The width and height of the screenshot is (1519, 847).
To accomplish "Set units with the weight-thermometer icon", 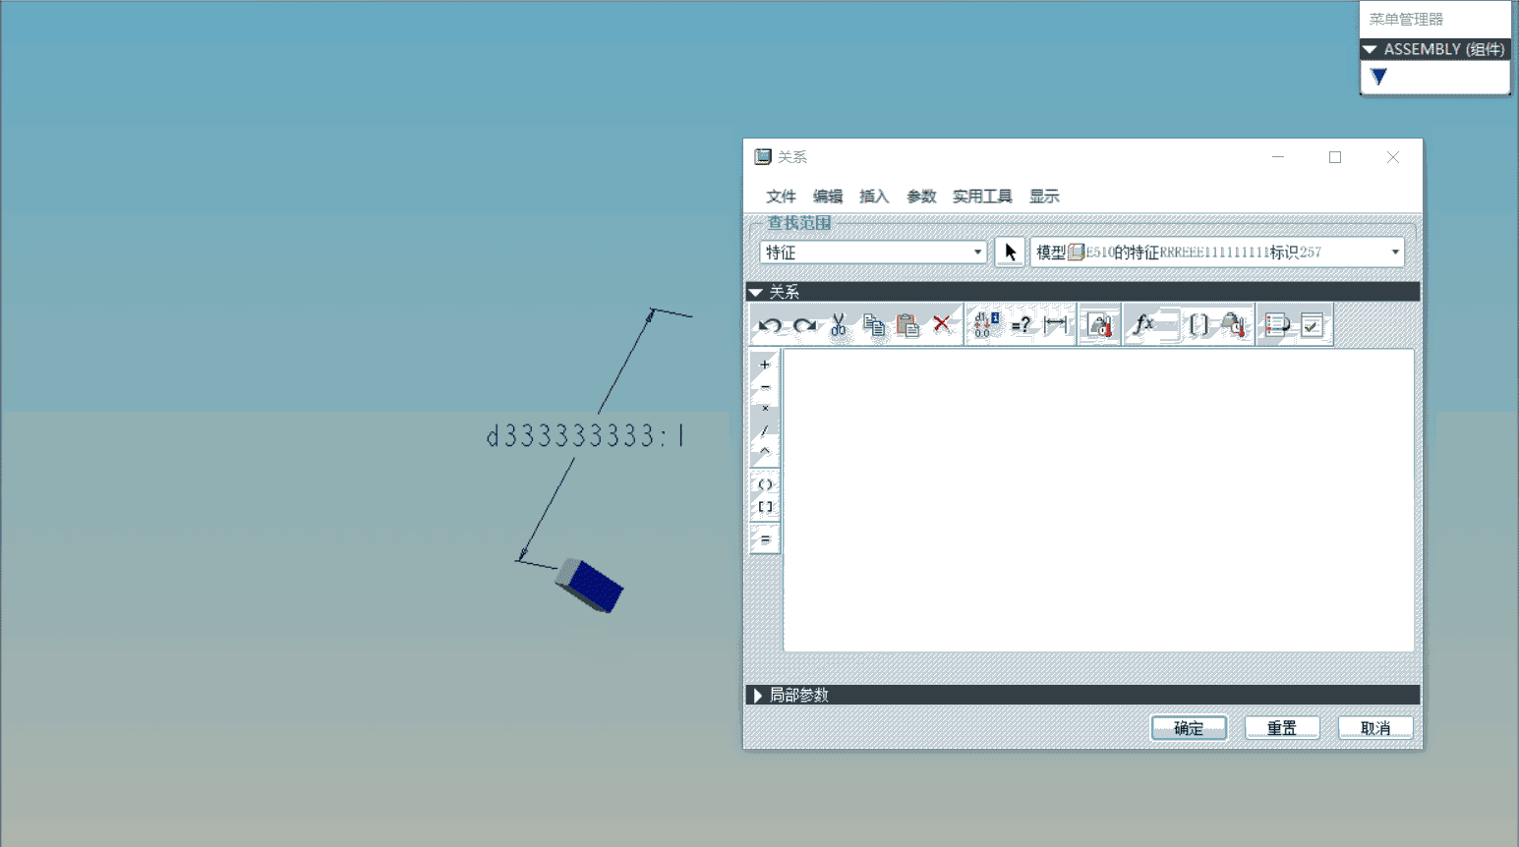I will [x=1100, y=325].
